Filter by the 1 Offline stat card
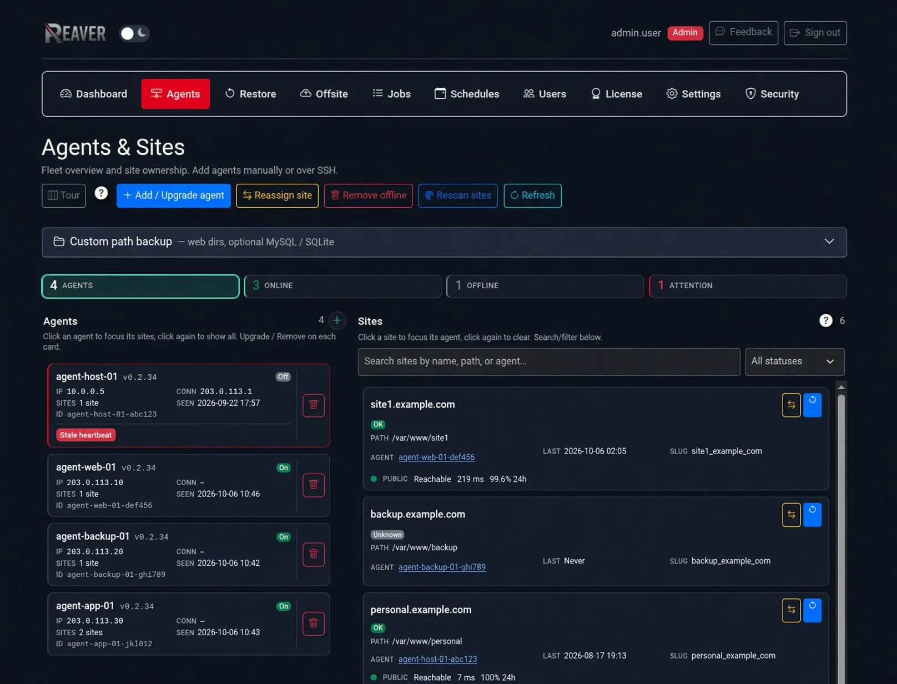The image size is (897, 684). click(545, 286)
